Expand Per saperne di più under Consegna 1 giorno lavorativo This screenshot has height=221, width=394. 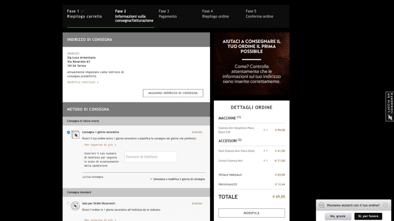click(100, 145)
